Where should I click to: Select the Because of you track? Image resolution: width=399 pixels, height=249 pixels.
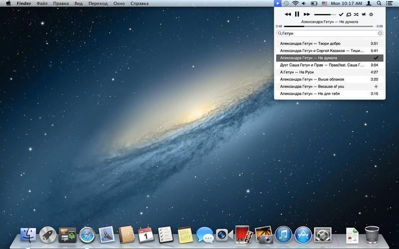pos(330,86)
